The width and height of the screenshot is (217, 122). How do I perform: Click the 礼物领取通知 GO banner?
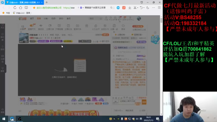point(64,113)
